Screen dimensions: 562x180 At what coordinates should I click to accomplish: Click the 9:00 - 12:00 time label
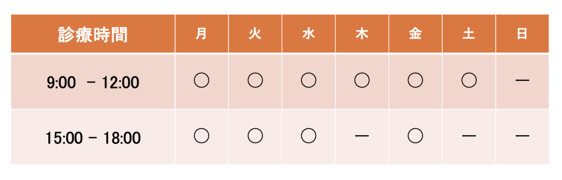pyautogui.click(x=93, y=82)
